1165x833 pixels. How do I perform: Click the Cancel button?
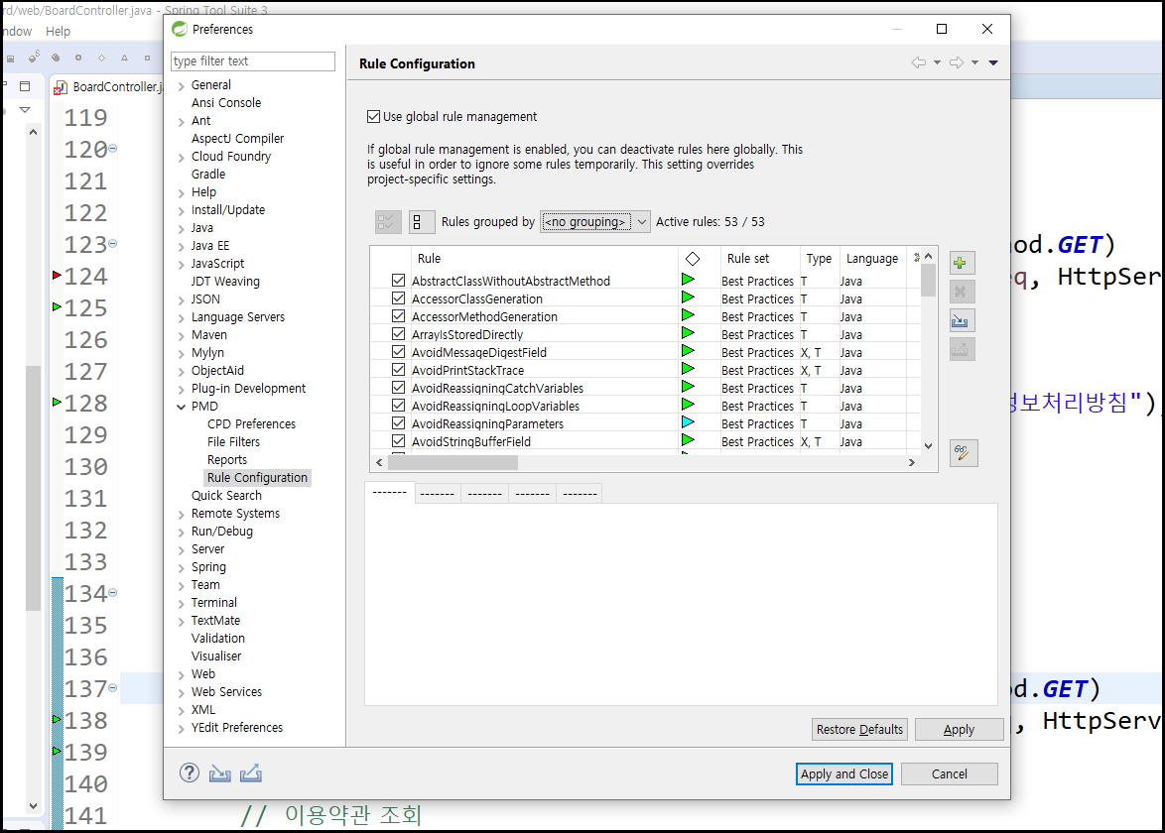tap(949, 773)
